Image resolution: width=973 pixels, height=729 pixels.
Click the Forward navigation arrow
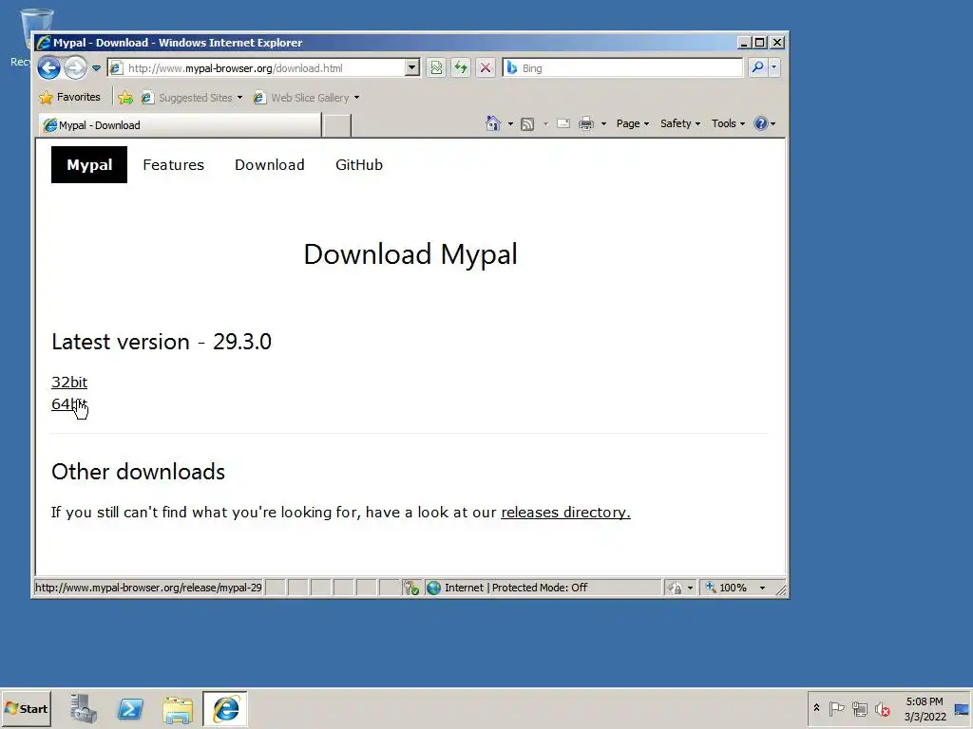click(x=76, y=67)
